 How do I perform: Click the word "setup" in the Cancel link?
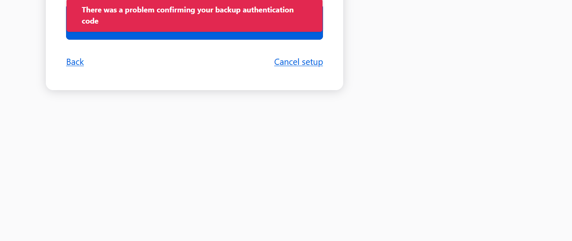coord(312,62)
